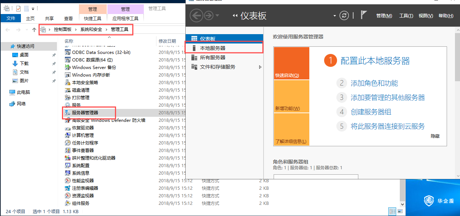The width and height of the screenshot is (460, 216).
Task: Expand the 文件和存储服务 submenu arrow
Action: point(260,67)
